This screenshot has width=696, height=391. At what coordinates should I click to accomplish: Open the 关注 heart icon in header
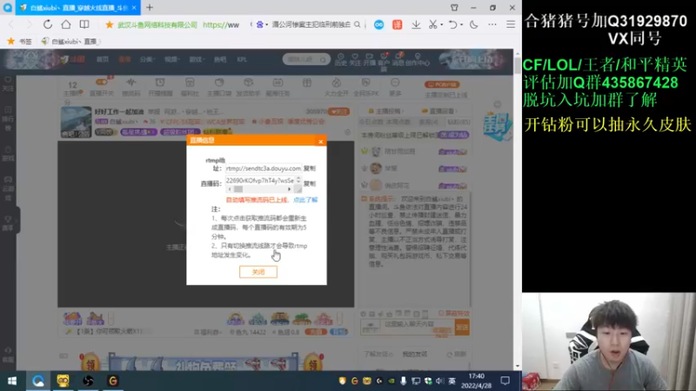point(355,60)
